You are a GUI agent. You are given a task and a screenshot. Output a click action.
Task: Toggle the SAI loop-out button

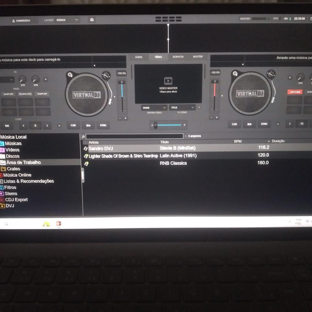(7, 126)
